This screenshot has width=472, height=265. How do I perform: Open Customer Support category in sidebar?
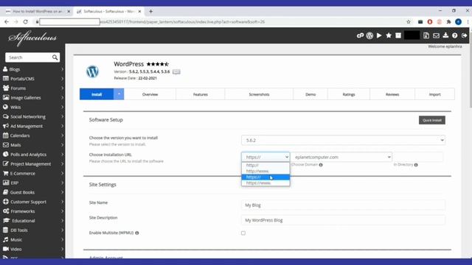point(32,202)
